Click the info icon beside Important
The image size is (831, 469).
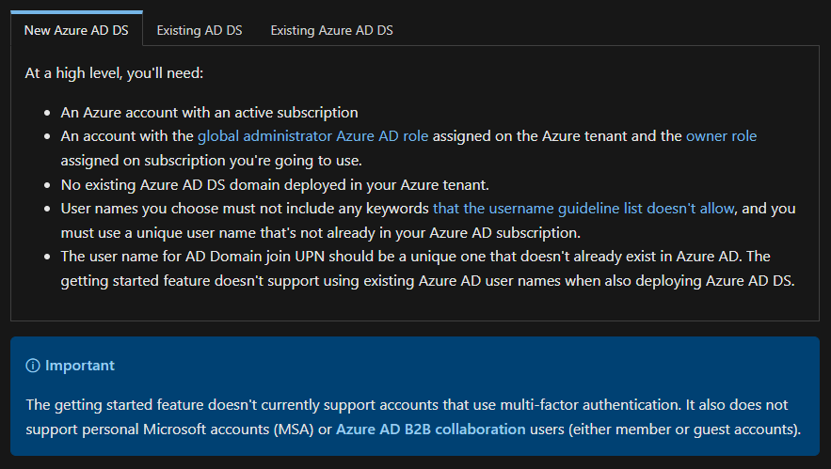(33, 366)
